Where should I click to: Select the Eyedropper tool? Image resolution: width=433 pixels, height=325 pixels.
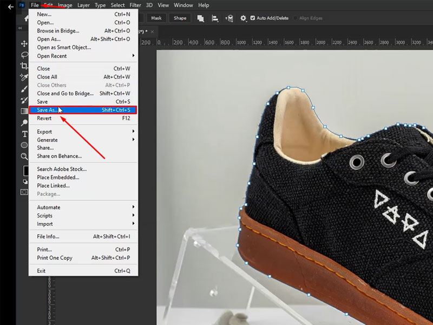pyautogui.click(x=24, y=77)
